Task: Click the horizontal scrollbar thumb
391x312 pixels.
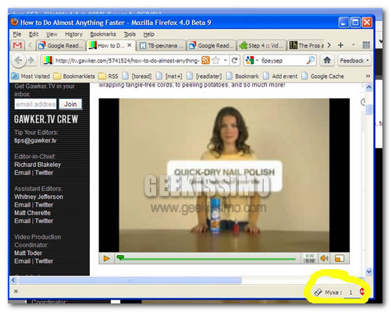Action: [130, 280]
